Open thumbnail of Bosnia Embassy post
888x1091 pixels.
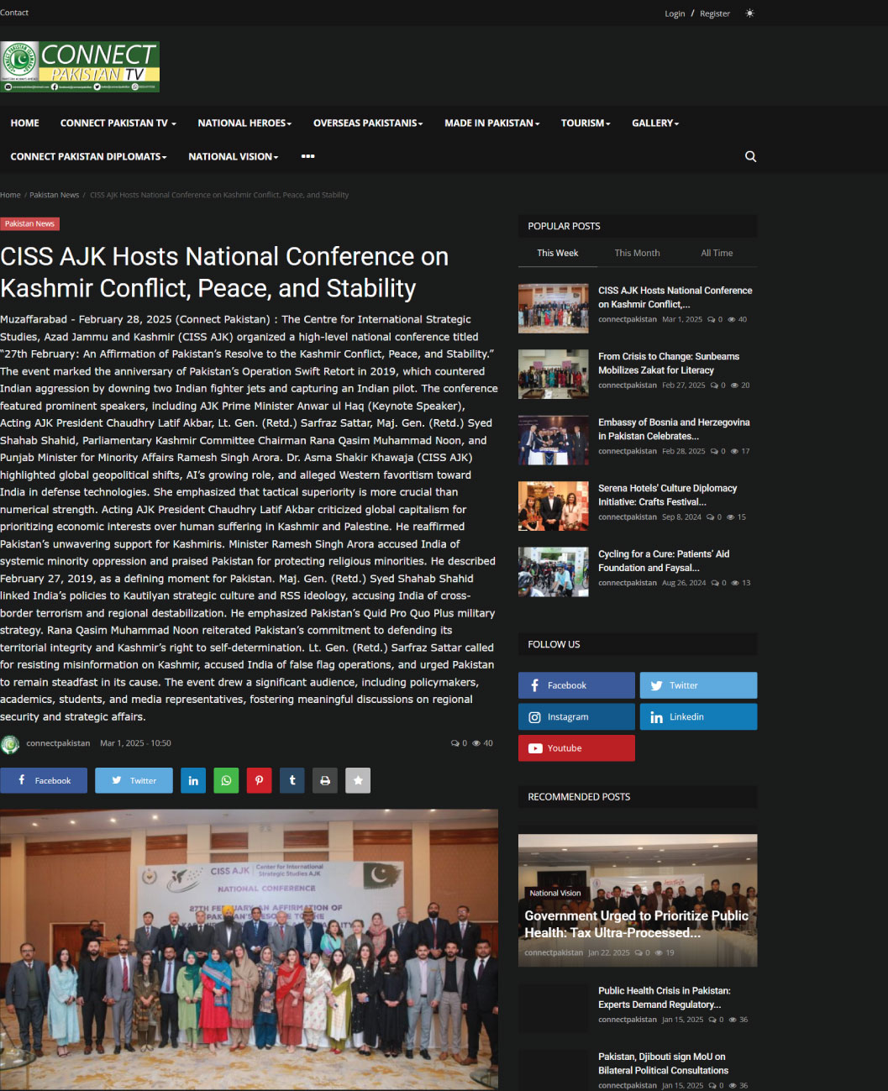(x=553, y=440)
